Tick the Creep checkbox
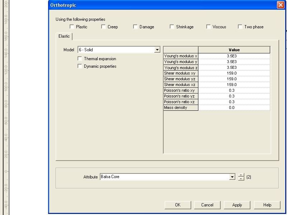287x215 pixels. 103,27
